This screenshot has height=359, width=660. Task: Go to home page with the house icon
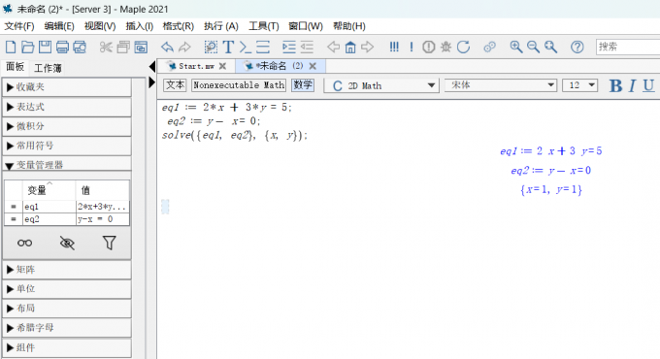click(350, 47)
